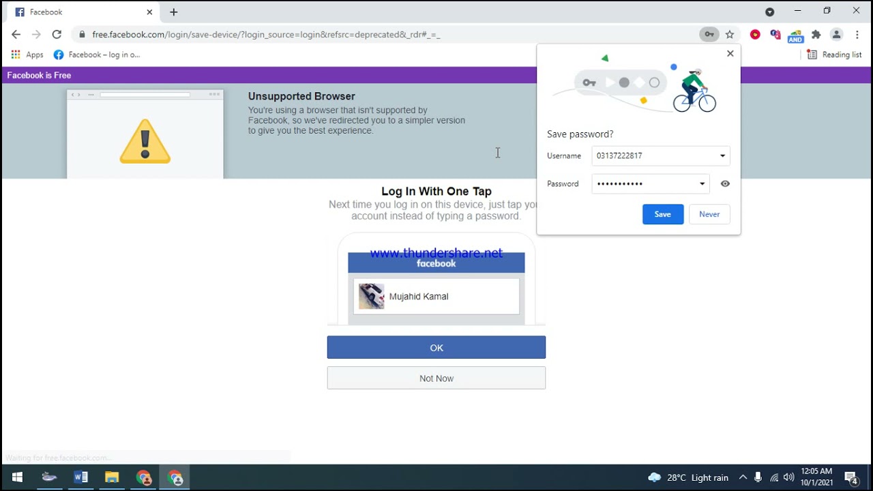Open the volume speaker icon
This screenshot has width=873, height=491.
tap(789, 477)
